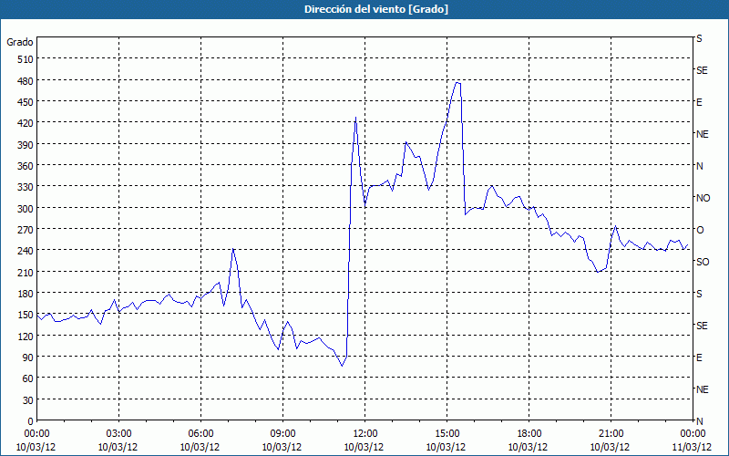Viewport: 729px width, 456px height.
Task: Click the '11/03/12' date label
Action: coord(693,447)
